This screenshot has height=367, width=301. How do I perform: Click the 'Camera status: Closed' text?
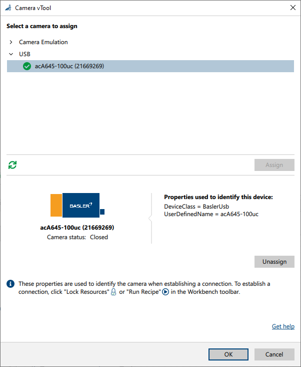(x=77, y=237)
